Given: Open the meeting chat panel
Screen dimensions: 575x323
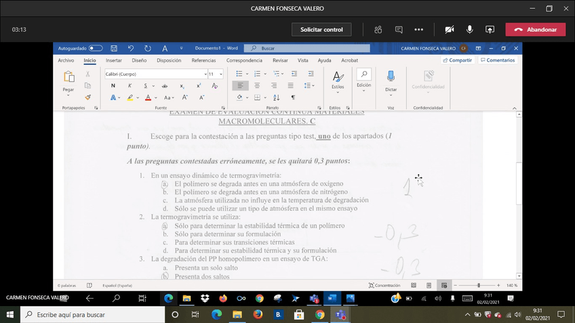Looking at the screenshot, I should (399, 30).
